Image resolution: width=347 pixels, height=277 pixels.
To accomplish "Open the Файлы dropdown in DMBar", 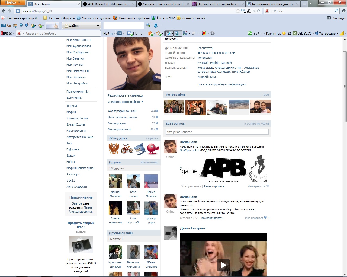I will point(81,26).
